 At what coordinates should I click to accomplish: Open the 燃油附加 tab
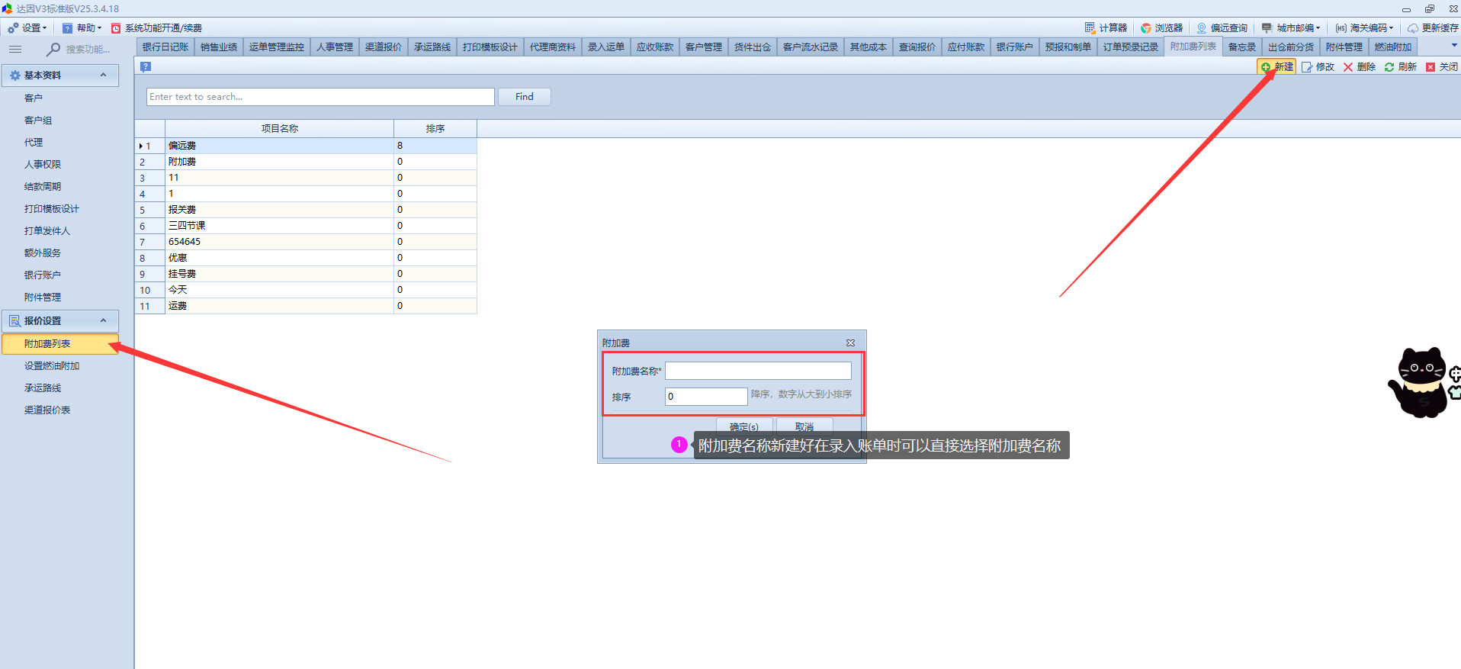pos(1392,47)
